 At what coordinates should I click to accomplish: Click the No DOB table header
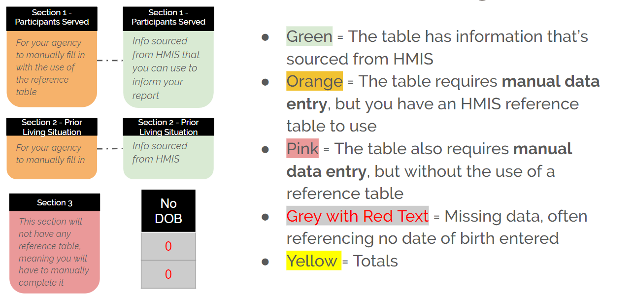point(168,211)
